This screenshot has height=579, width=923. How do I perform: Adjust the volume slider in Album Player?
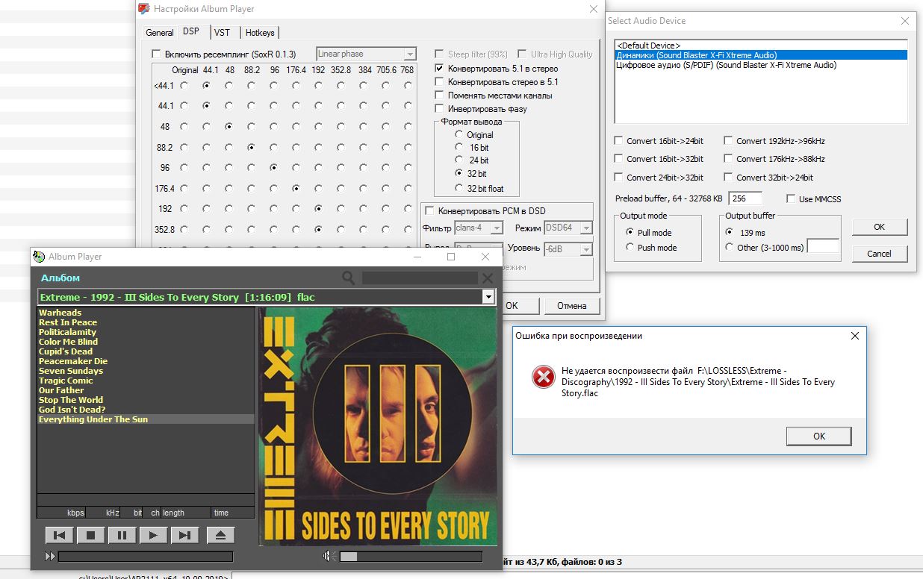[x=412, y=556]
